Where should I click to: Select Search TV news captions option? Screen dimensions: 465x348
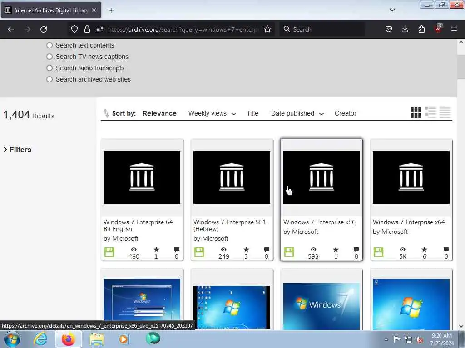point(49,57)
